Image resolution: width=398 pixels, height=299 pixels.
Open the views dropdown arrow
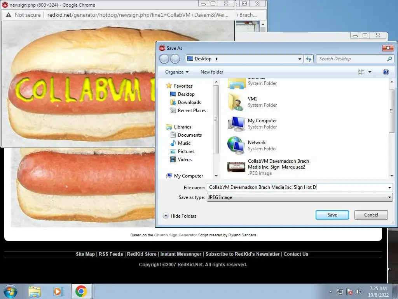[370, 72]
